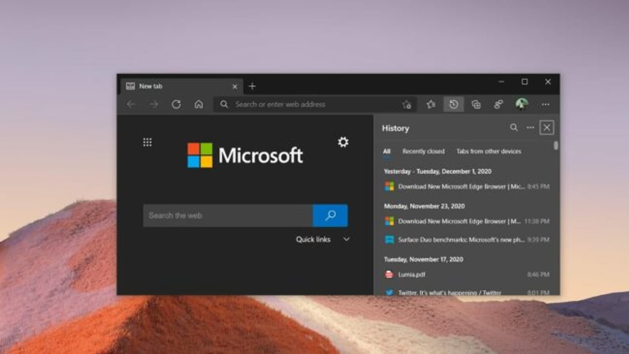The image size is (629, 354).
Task: Close the New tab tab
Action: pos(235,87)
